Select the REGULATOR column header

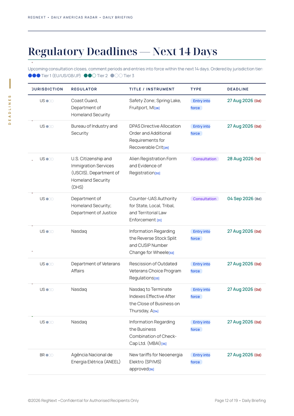coord(84,89)
